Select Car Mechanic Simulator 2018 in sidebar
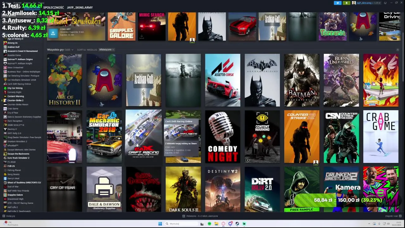The height and width of the screenshot is (228, 405). pyautogui.click(x=22, y=80)
